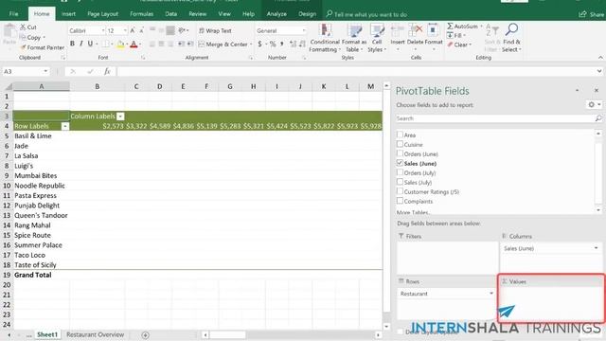The width and height of the screenshot is (606, 341).
Task: Open Format as Table gallery
Action: point(354,38)
